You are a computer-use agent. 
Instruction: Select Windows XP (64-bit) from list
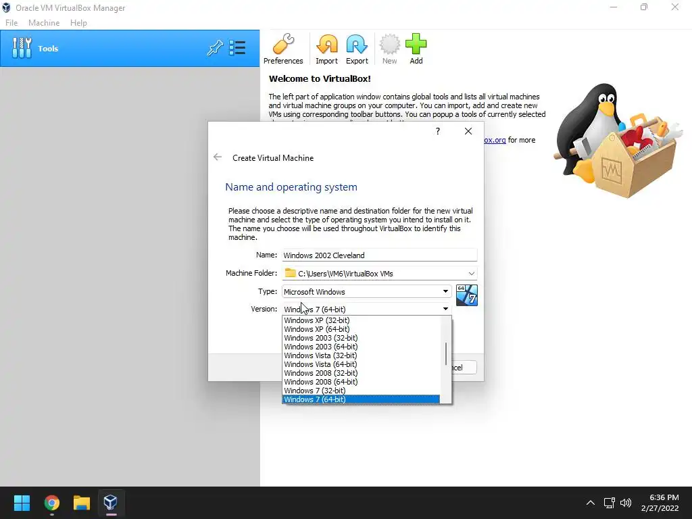coord(361,329)
